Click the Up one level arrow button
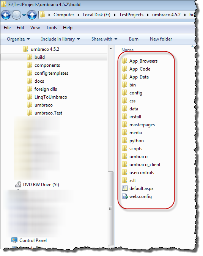Viewport: 203px width, 256px height. (x=32, y=15)
